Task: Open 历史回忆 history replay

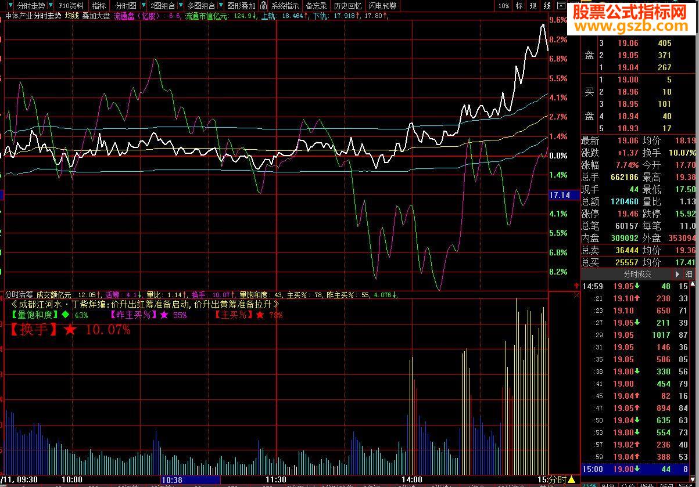Action: [348, 6]
